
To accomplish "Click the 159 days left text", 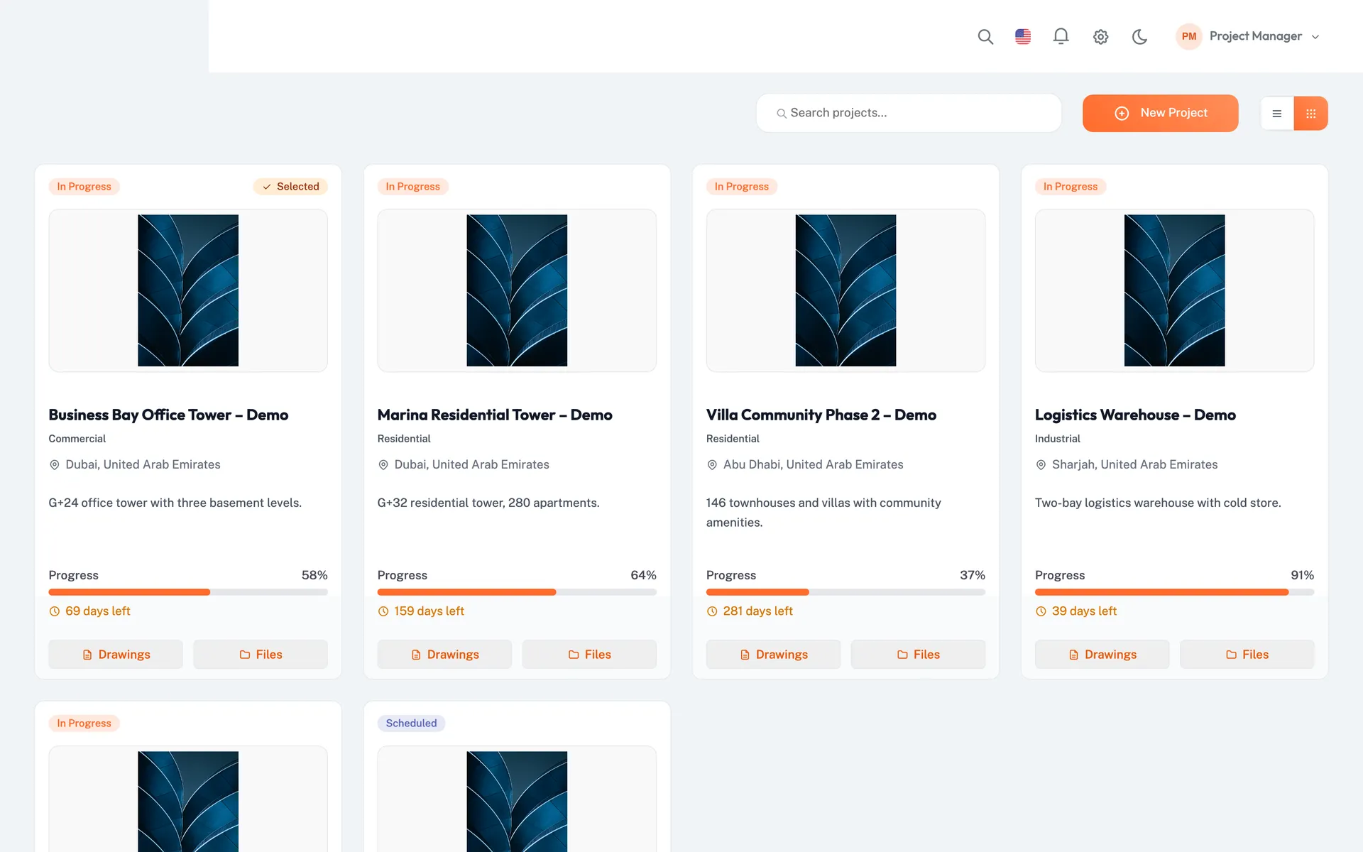I will (429, 611).
